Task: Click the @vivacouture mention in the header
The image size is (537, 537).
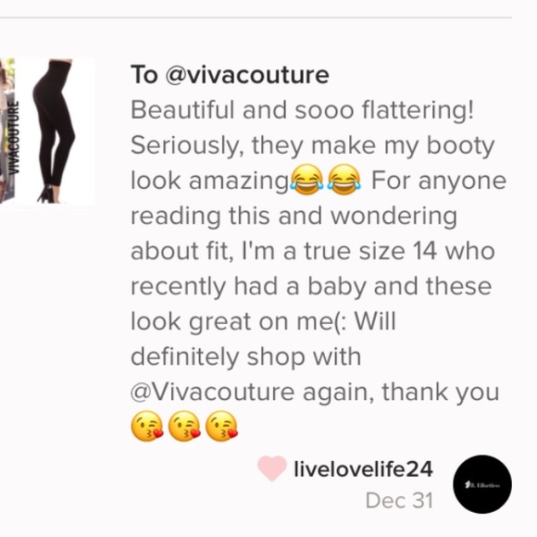Action: click(247, 74)
